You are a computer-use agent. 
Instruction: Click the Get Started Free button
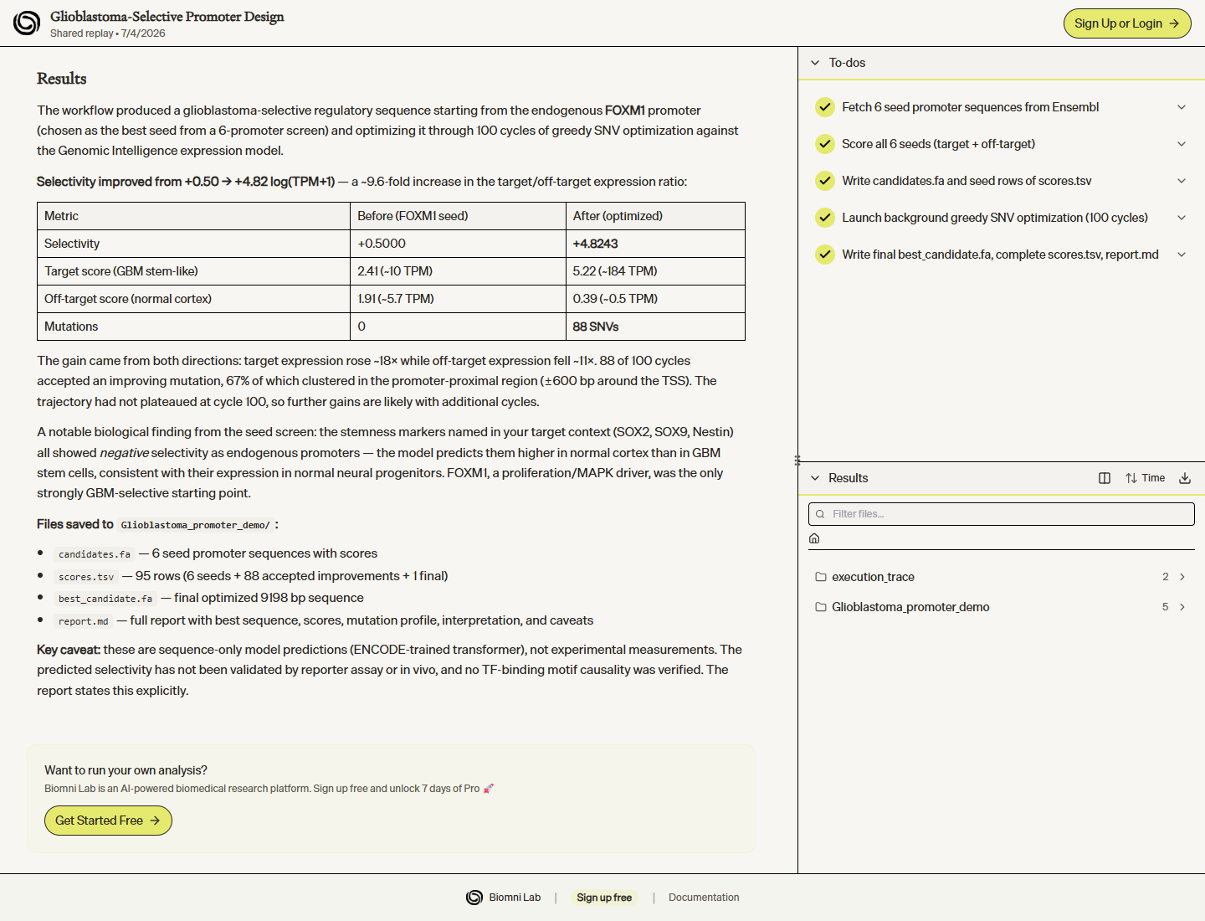(108, 821)
